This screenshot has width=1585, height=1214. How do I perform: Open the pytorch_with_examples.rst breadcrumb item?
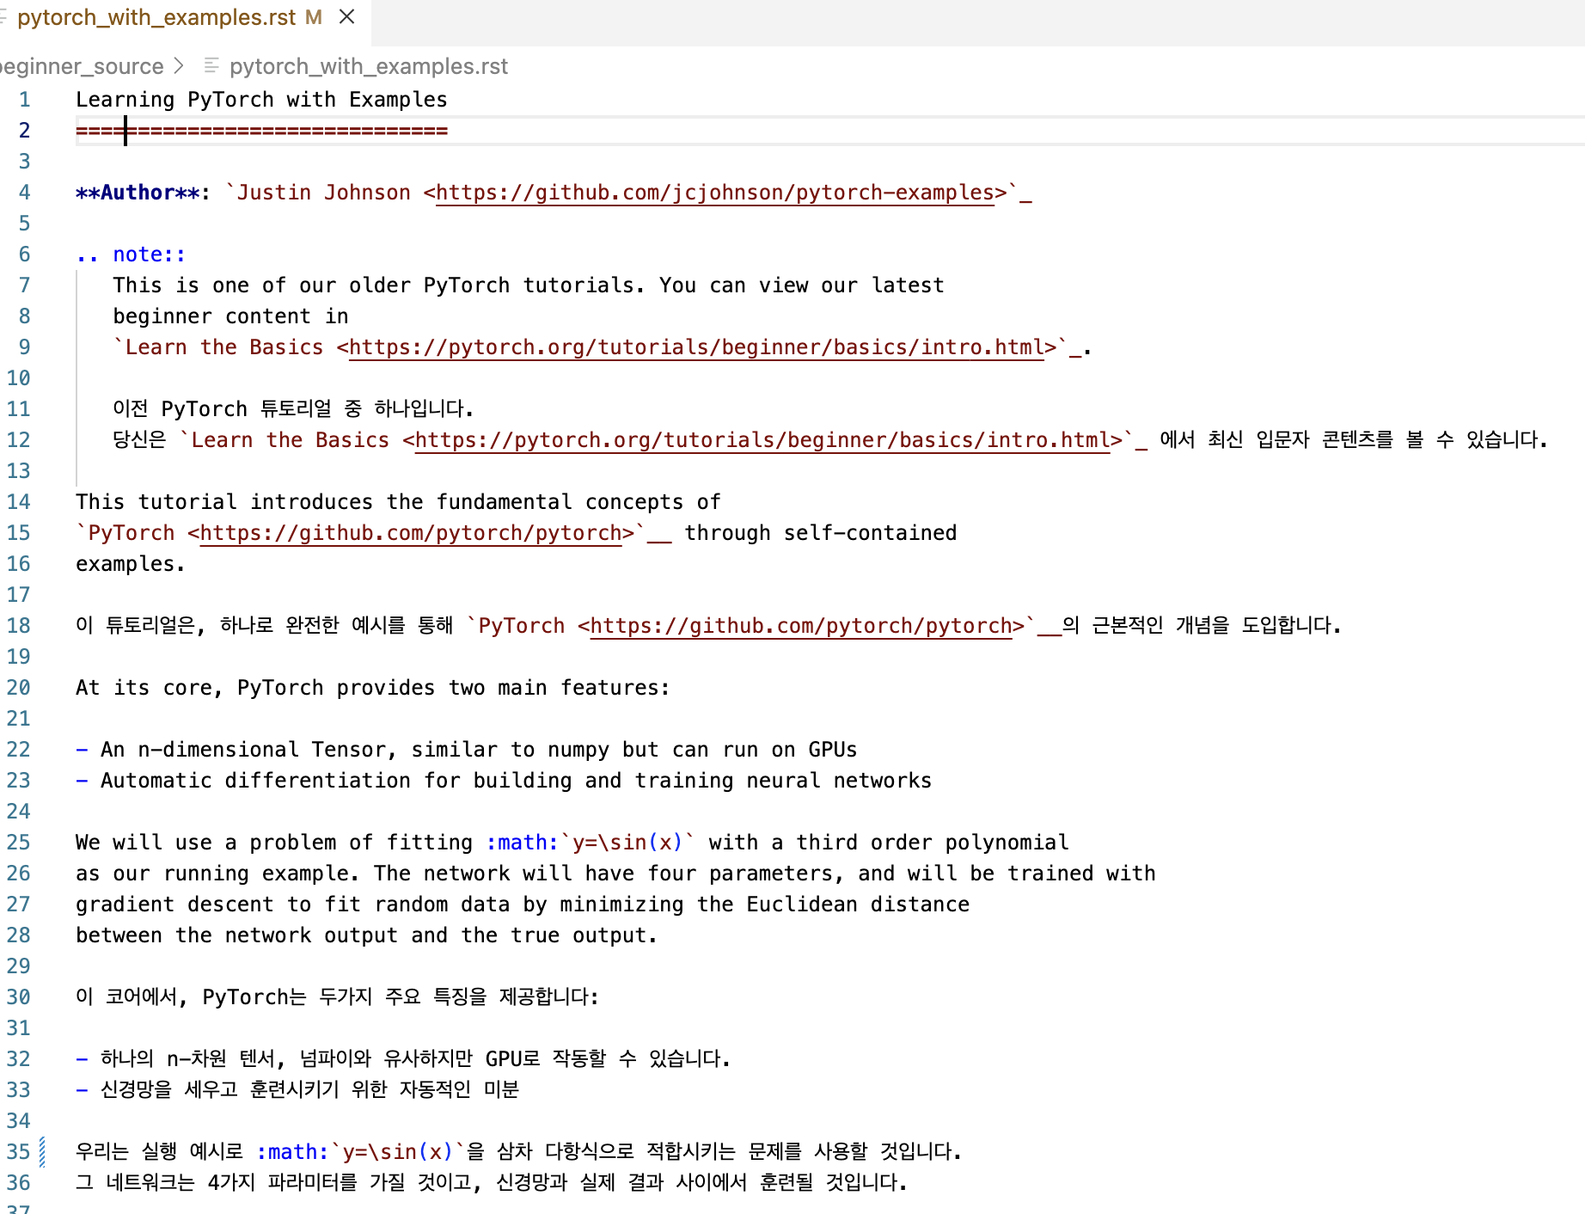[369, 66]
